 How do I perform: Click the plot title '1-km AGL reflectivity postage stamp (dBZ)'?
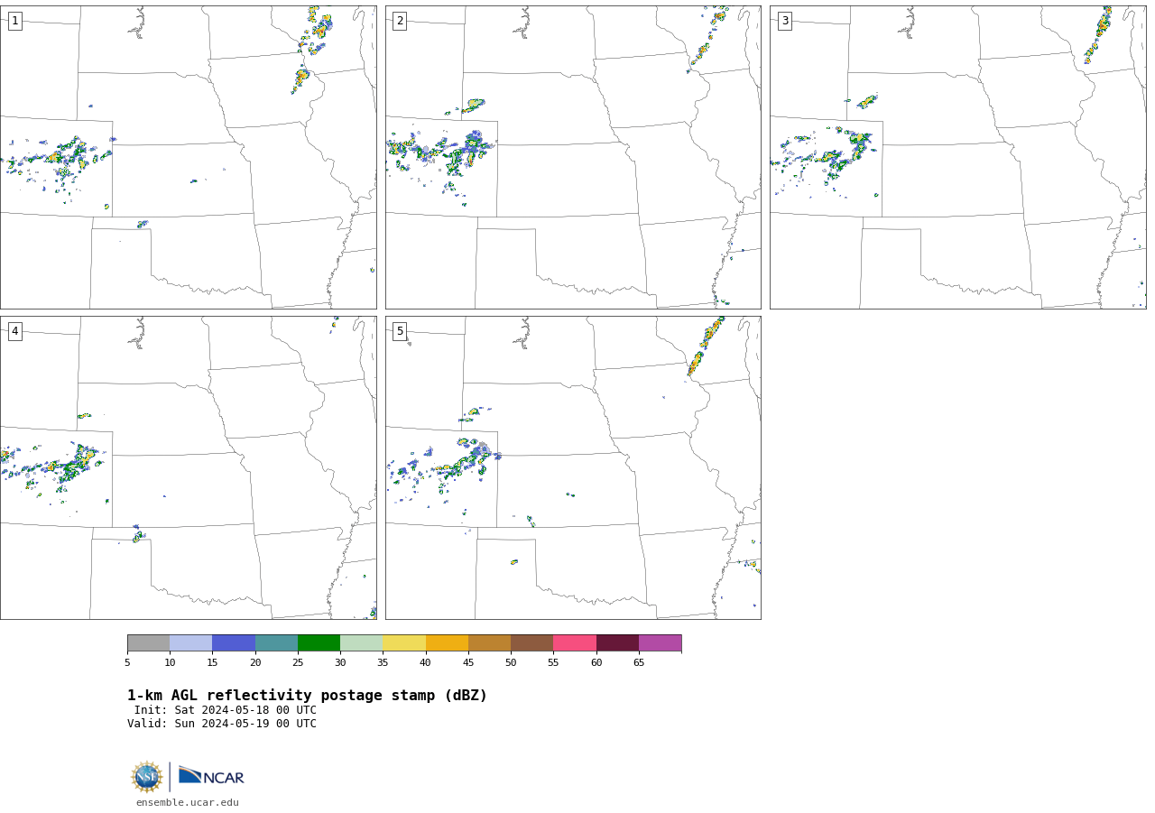[x=307, y=696]
